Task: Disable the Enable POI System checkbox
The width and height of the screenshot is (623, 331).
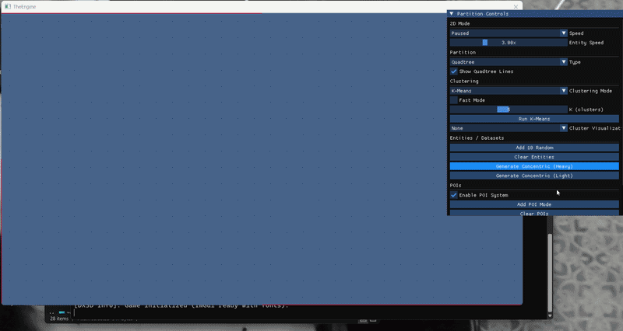Action: tap(454, 195)
